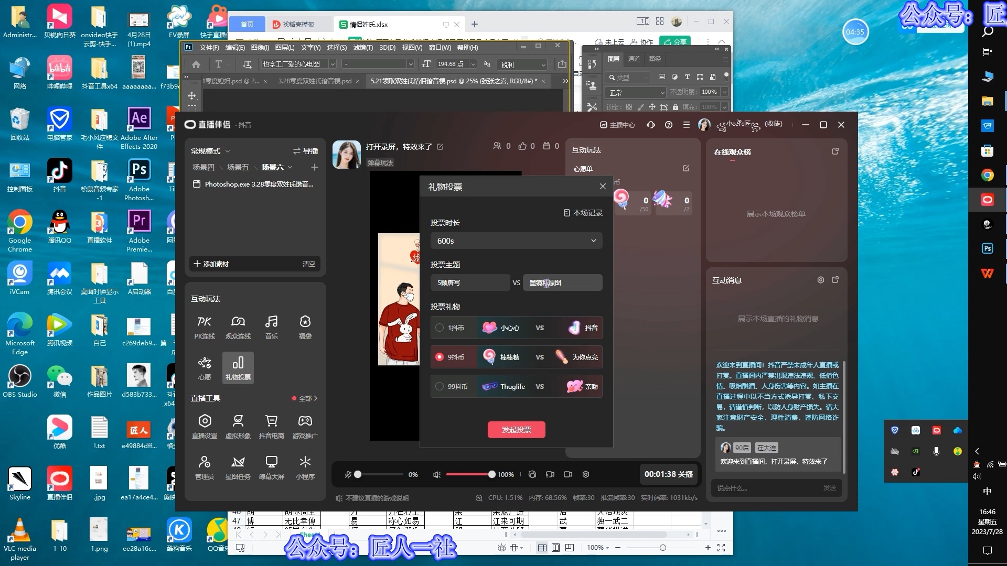Select the 9抖币 radio button option
1007x566 pixels.
coord(439,356)
